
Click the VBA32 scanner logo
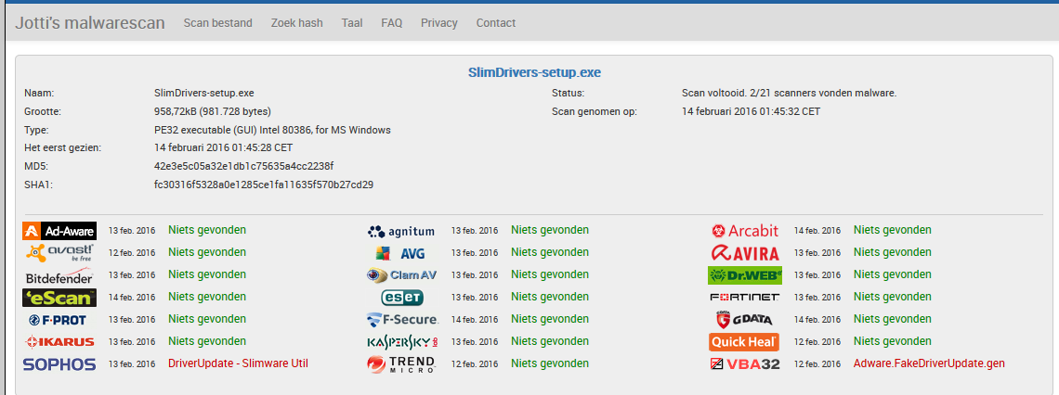click(745, 364)
